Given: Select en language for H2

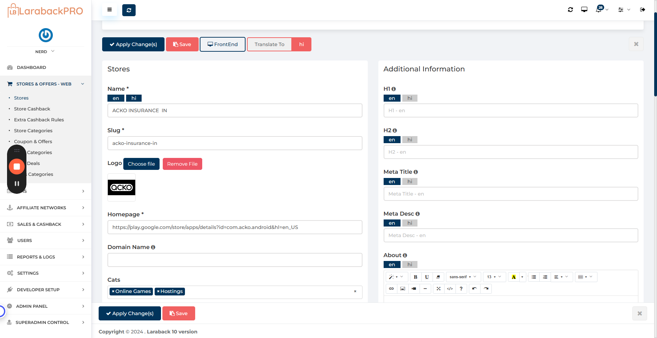Looking at the screenshot, I should click(x=392, y=140).
